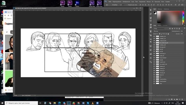This screenshot has height=105, width=186.
Task: Open Photoshop from the taskbar
Action: (69, 103)
